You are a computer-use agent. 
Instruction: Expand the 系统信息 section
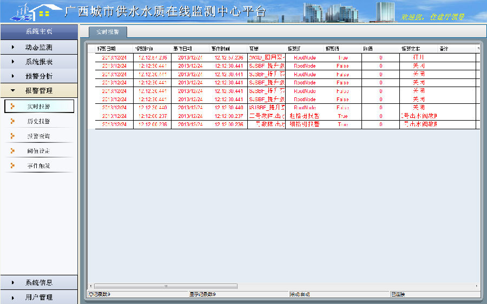point(38,282)
